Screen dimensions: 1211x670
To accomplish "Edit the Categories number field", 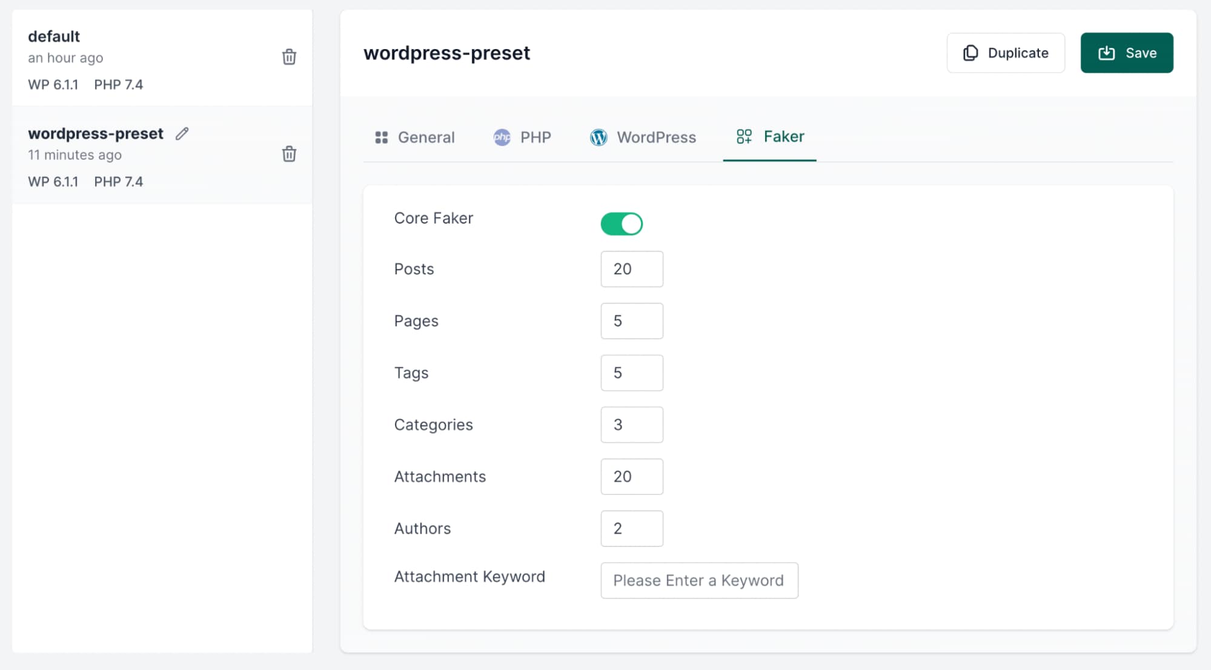I will [631, 425].
